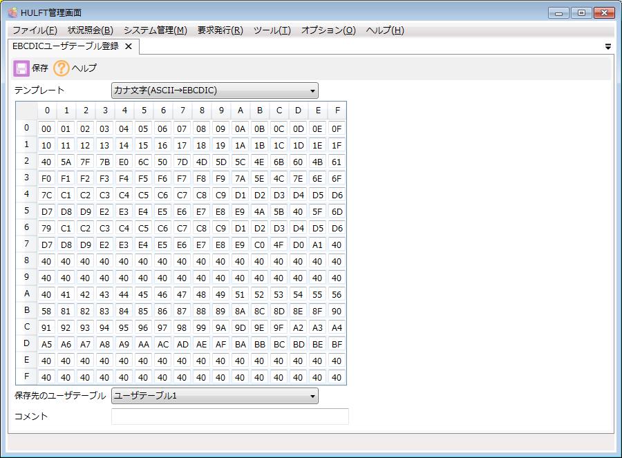Screen dimensions: 622x458
Task: Select cell 1A in row 1
Action: click(240, 146)
